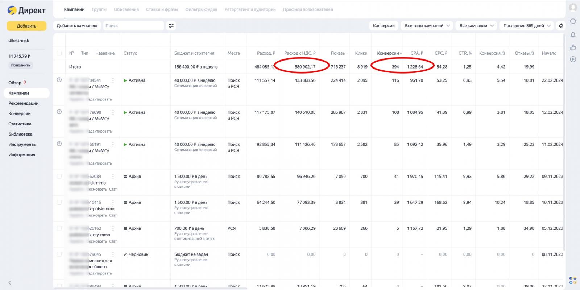Open the chat bubble icon in right sidebar
Screen dimensions: 580x290
click(573, 22)
